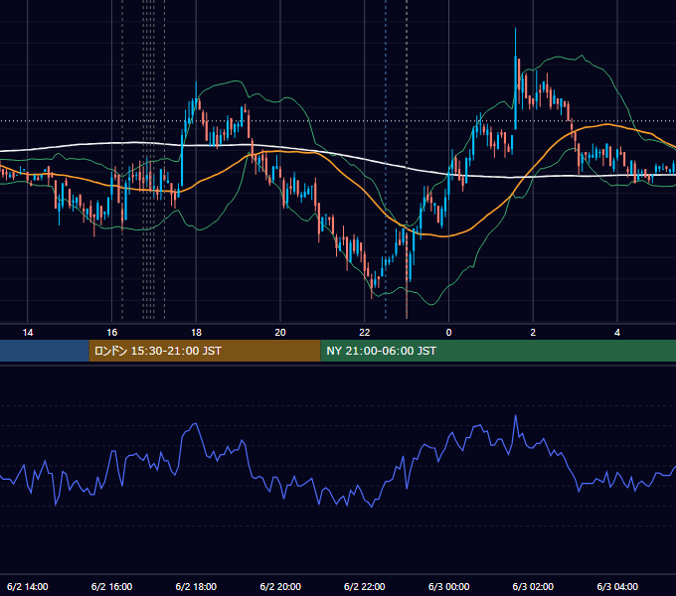Viewport: 676px width, 596px height.
Task: Click the NY session bar 21:00-06:00 JST
Action: (498, 351)
